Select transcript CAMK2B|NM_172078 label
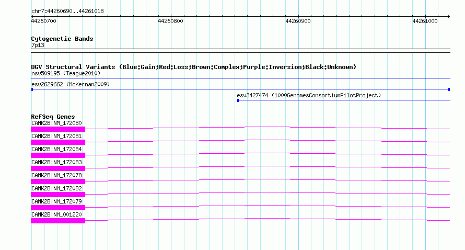Viewport: 465px width, 250px height. tap(56, 175)
